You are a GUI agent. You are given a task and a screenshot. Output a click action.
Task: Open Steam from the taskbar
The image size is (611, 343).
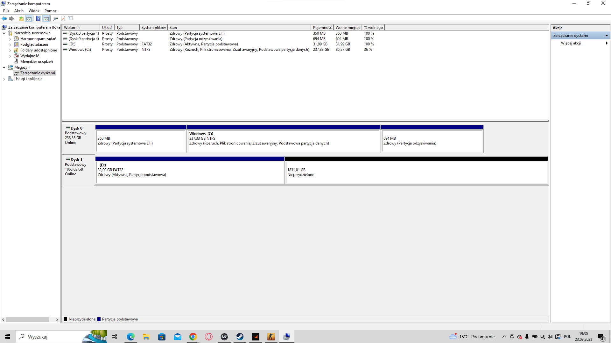[x=240, y=337]
